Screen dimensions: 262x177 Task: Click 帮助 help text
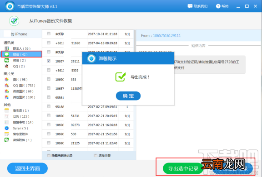pyautogui.click(x=225, y=6)
